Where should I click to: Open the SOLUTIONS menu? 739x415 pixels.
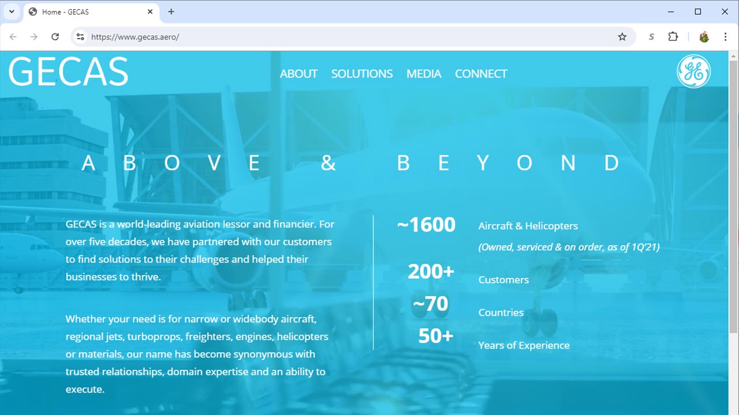tap(361, 74)
